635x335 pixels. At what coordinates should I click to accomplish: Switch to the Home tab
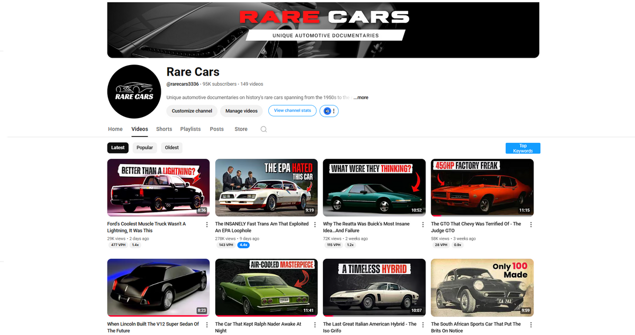click(x=115, y=129)
